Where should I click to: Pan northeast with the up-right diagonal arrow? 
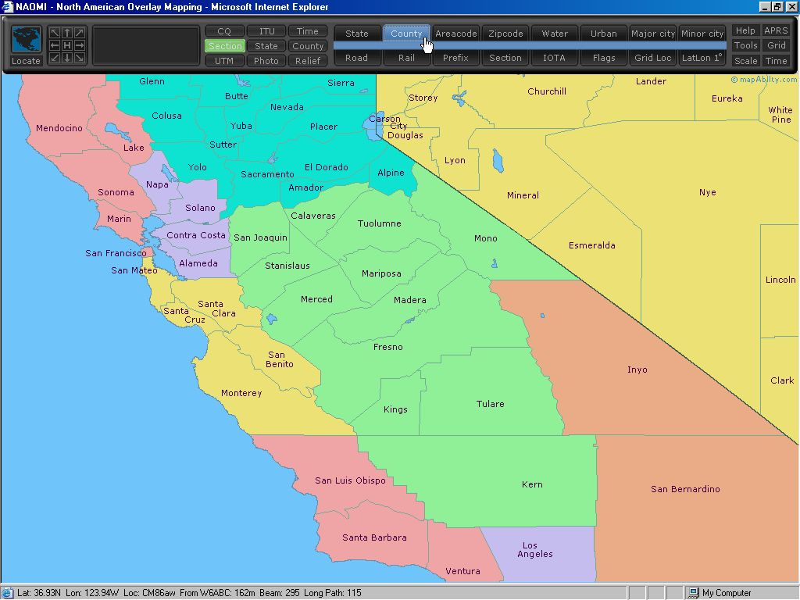[x=80, y=33]
